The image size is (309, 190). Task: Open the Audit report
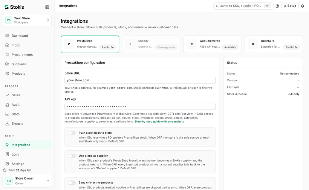click(27, 105)
